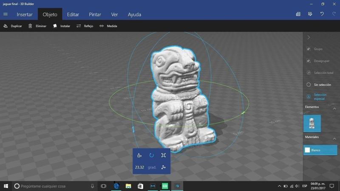This screenshot has width=340, height=191.
Task: Click the Reflejo mirror tool
Action: click(x=85, y=26)
